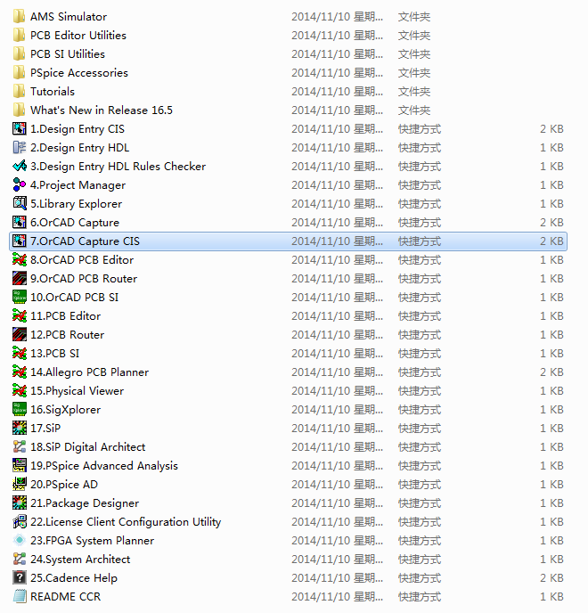This screenshot has height=613, width=588.
Task: Select "14.Allegro PCB Planner" file name
Action: pos(89,372)
